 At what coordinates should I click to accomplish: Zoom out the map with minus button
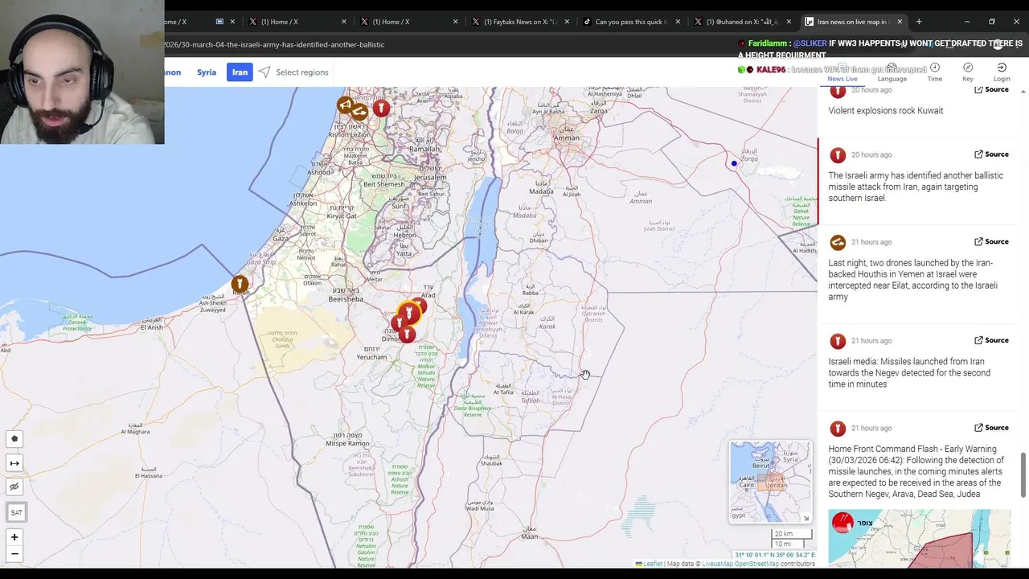14,553
